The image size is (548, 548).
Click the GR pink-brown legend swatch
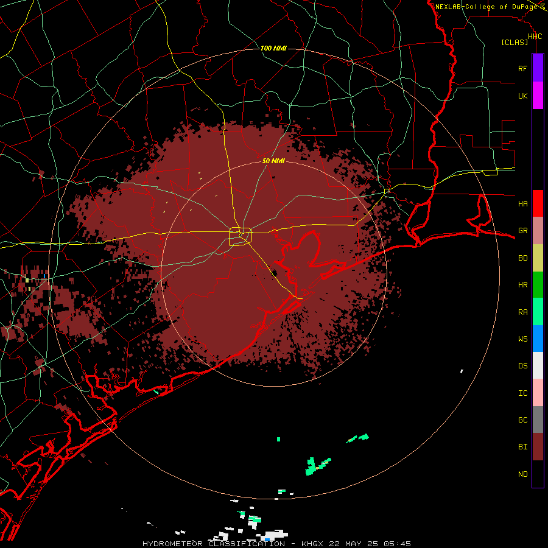(x=538, y=231)
